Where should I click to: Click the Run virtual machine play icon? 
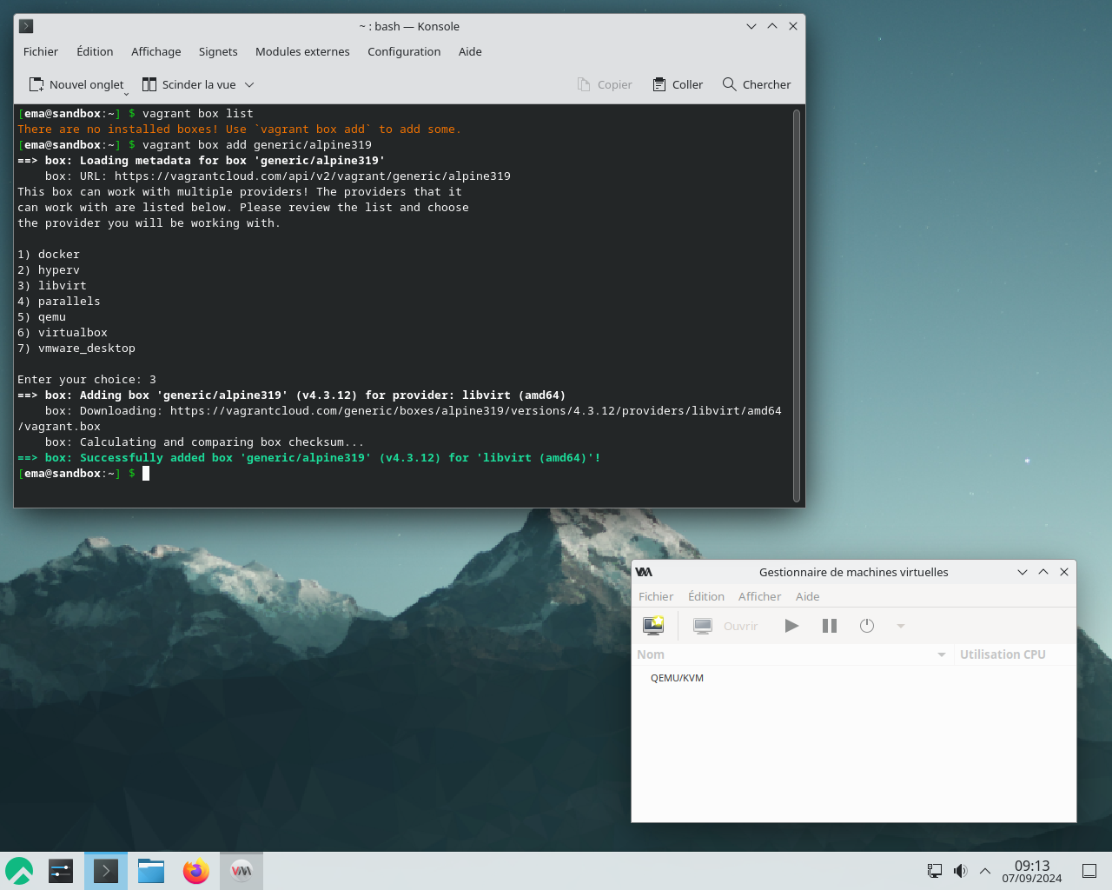click(791, 626)
